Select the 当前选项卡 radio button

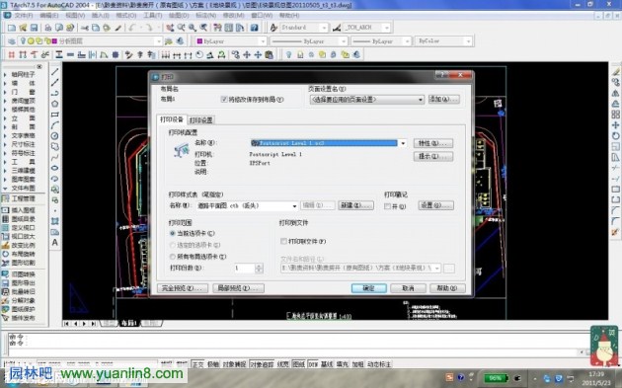point(173,233)
